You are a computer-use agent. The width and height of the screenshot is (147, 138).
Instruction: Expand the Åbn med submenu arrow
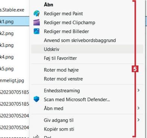[x=138, y=108]
